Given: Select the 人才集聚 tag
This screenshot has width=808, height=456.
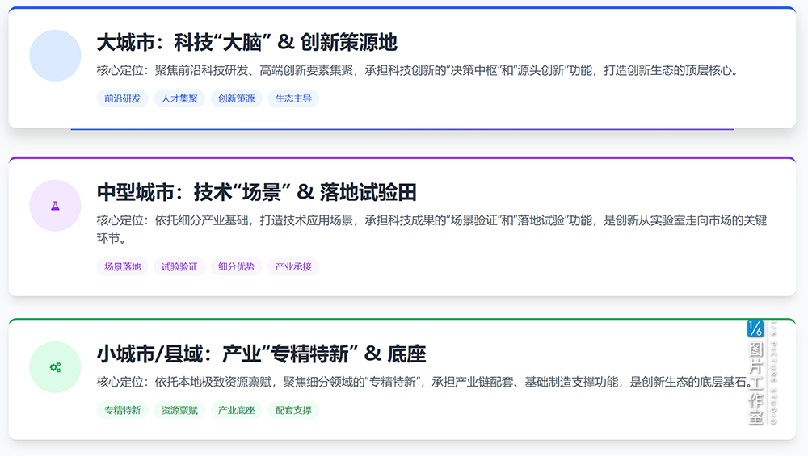Looking at the screenshot, I should point(179,98).
